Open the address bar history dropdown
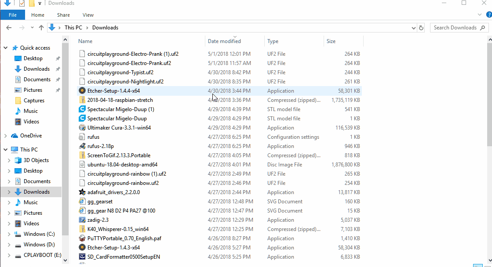The height and width of the screenshot is (267, 492). [413, 28]
